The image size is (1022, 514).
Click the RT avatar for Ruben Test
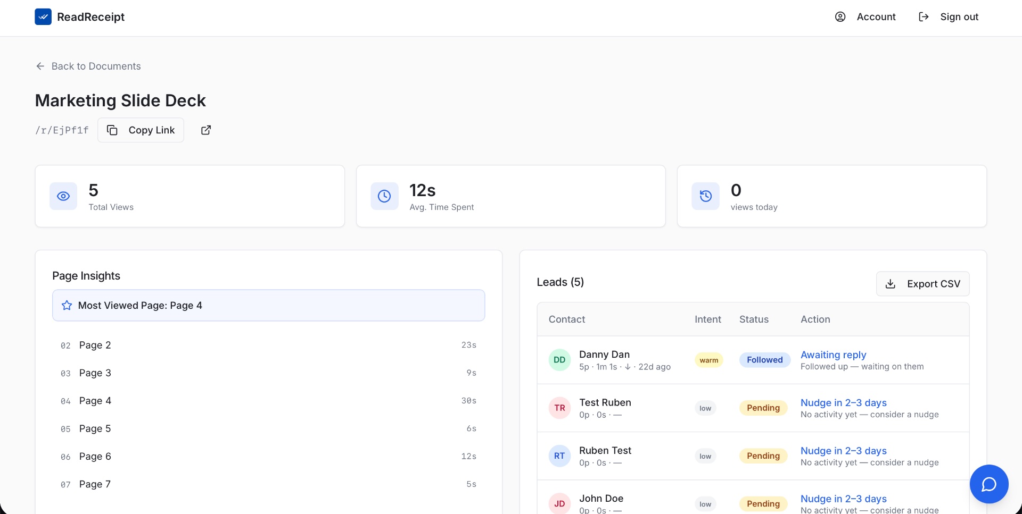pos(559,456)
